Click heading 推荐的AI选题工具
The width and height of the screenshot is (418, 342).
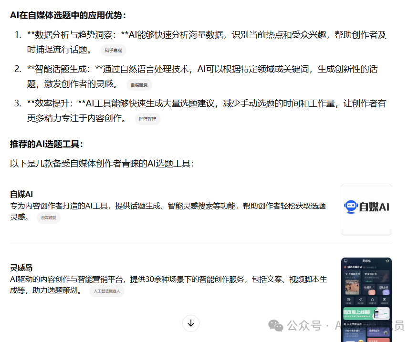46,144
